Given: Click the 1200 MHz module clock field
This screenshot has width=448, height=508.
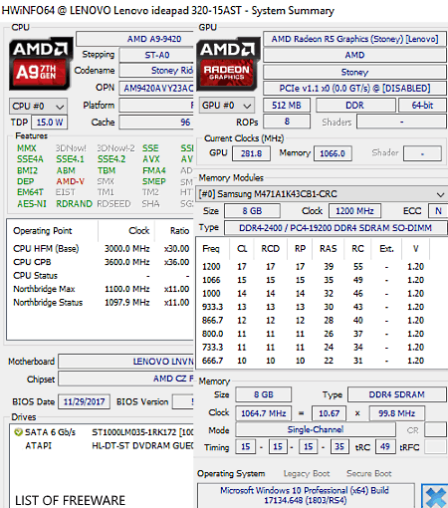Looking at the screenshot, I should pyautogui.click(x=354, y=211).
